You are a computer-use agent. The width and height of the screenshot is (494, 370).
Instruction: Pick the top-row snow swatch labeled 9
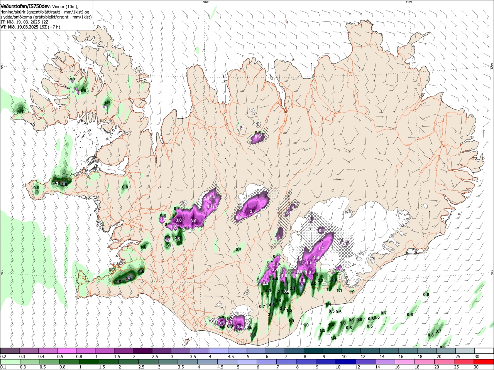(x=332, y=351)
